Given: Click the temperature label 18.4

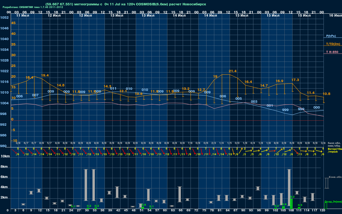Looking at the screenshot, I should (29, 78).
